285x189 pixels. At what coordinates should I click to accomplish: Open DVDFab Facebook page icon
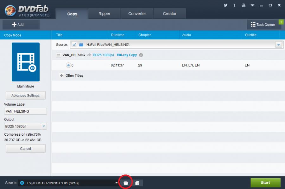[x=234, y=5]
